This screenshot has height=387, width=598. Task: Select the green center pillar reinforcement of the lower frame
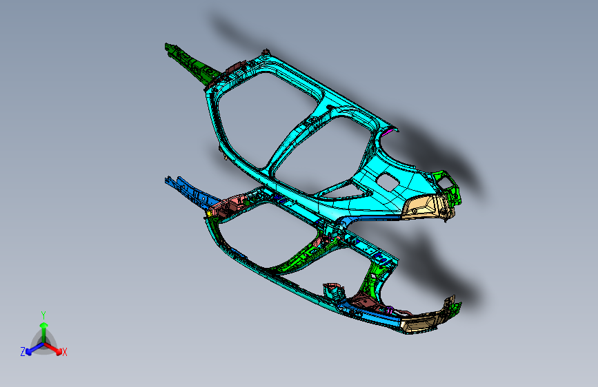[301, 259]
